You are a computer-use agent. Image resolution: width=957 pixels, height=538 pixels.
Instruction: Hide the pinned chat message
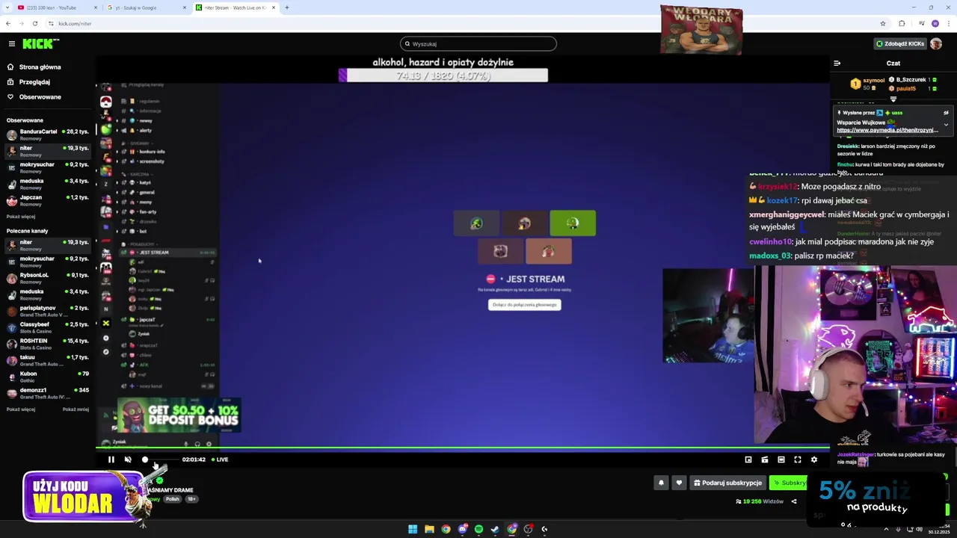pyautogui.click(x=946, y=113)
